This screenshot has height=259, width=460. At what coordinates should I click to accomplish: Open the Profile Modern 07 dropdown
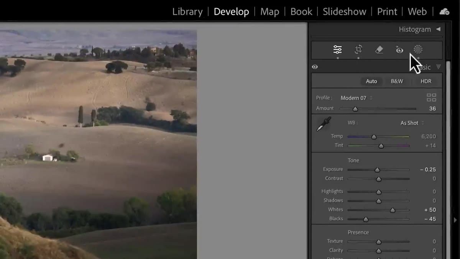(x=356, y=98)
